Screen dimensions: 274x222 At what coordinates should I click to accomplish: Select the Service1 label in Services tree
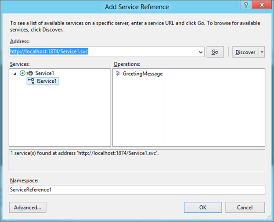click(45, 74)
